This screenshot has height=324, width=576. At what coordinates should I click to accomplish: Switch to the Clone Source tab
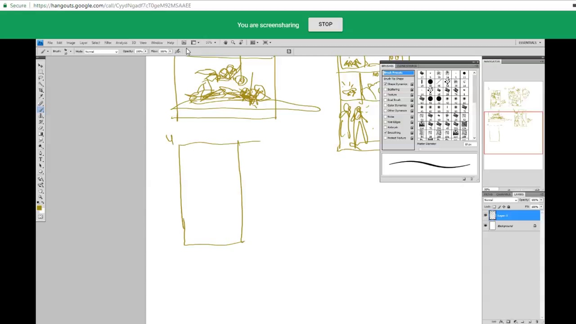tap(406, 66)
